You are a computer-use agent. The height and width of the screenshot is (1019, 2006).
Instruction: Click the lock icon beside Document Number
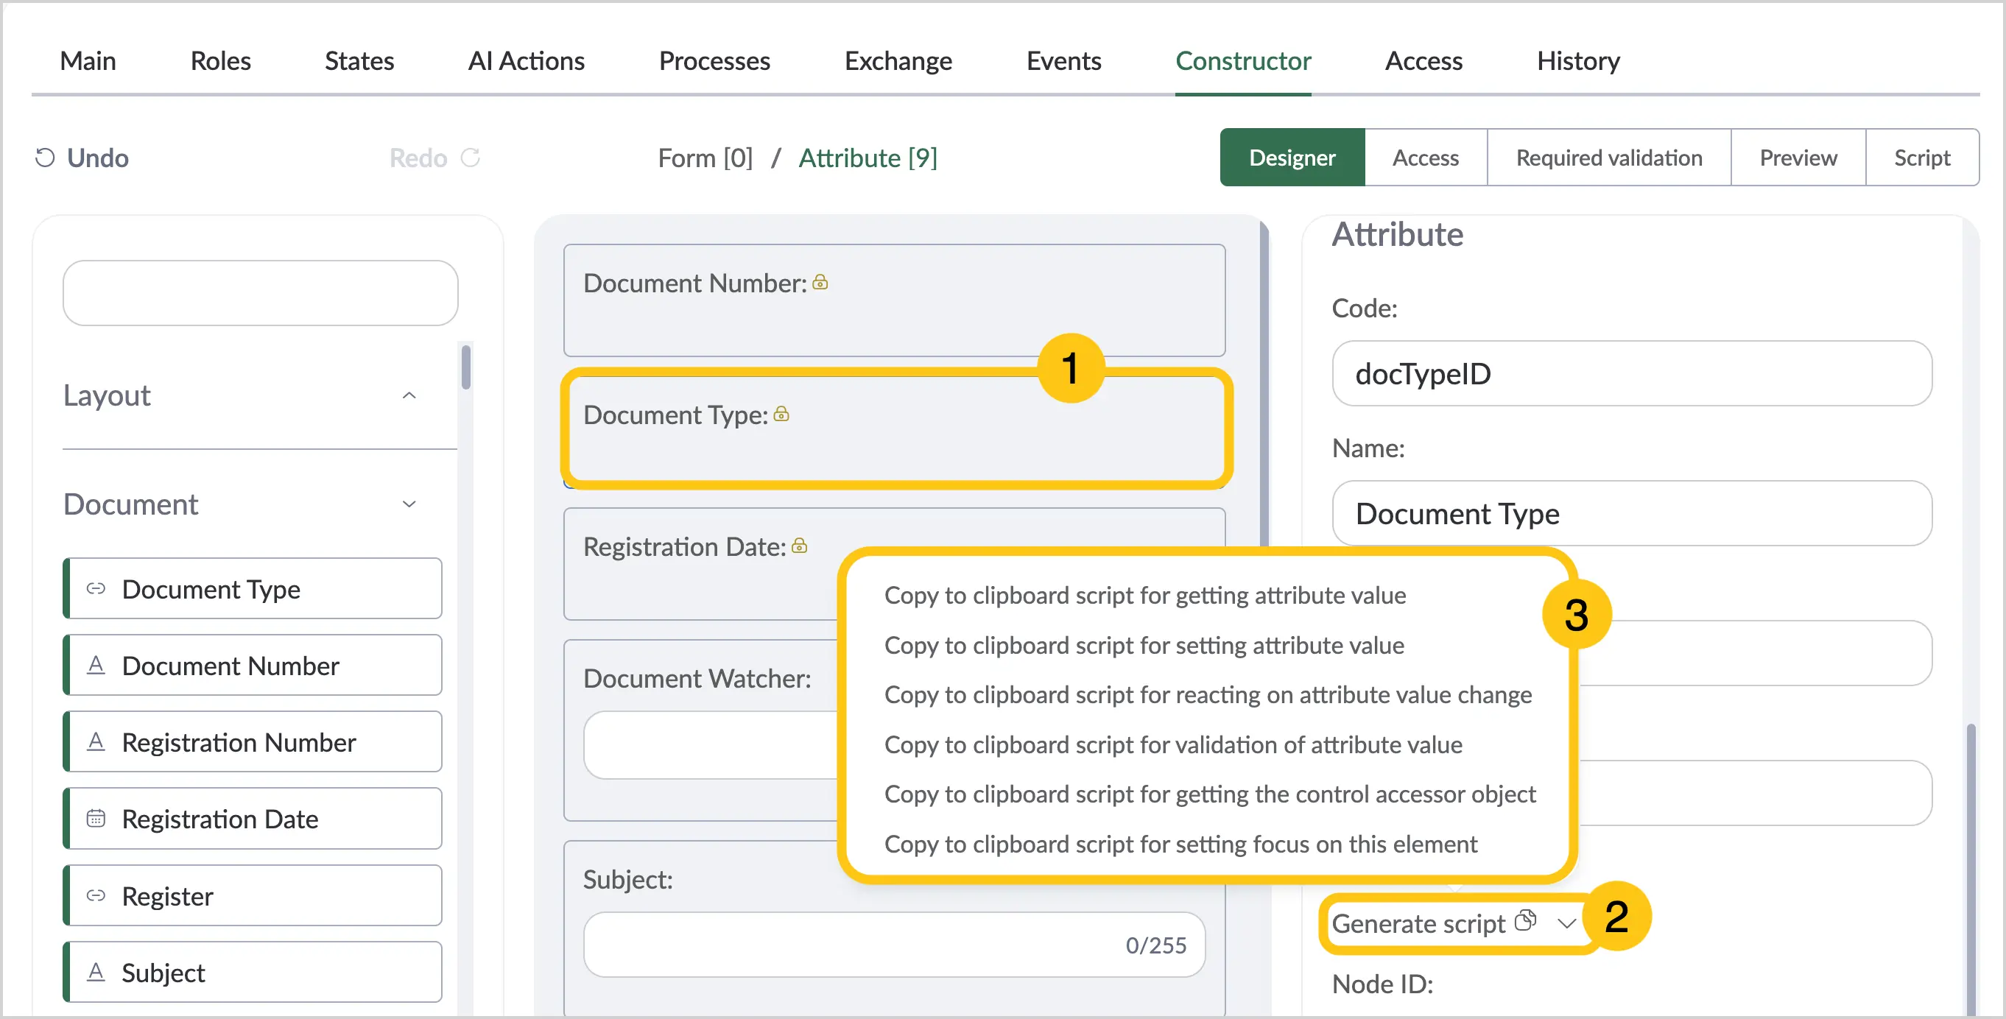tap(820, 282)
